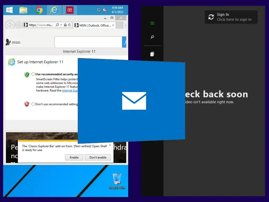Open the collection icon in video app sidebar

pyautogui.click(x=152, y=54)
